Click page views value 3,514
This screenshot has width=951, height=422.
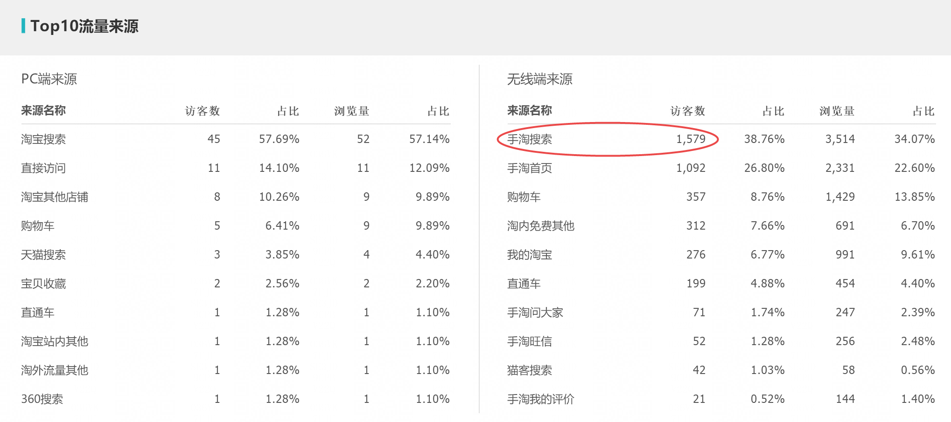coord(840,139)
